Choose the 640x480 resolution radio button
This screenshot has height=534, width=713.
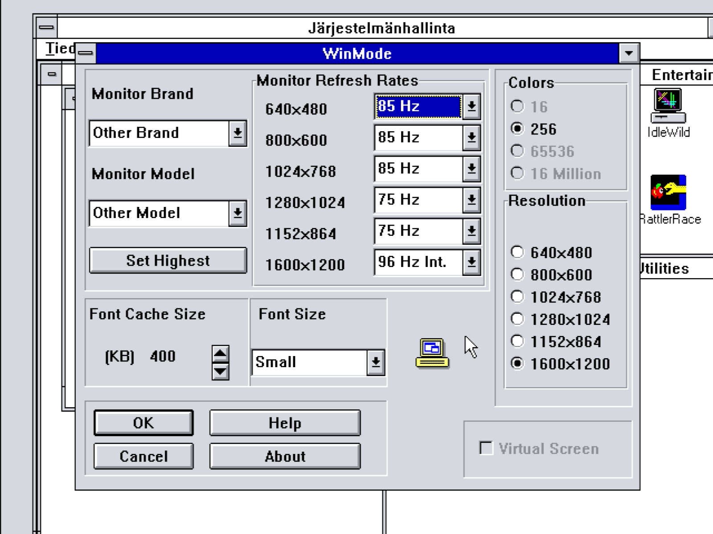click(517, 252)
